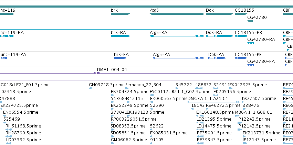Click the RP003229051.5prime EST label
Viewport: 293px width, 145px height.
[134, 119]
